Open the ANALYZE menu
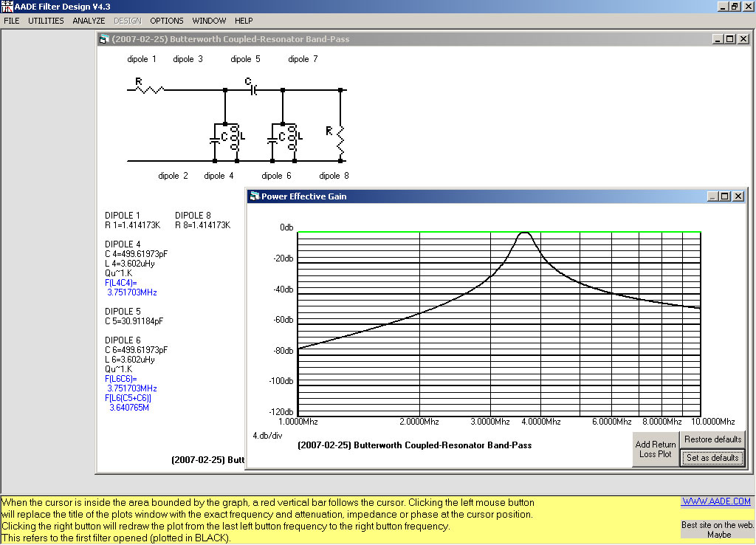This screenshot has width=756, height=545. pyautogui.click(x=89, y=21)
